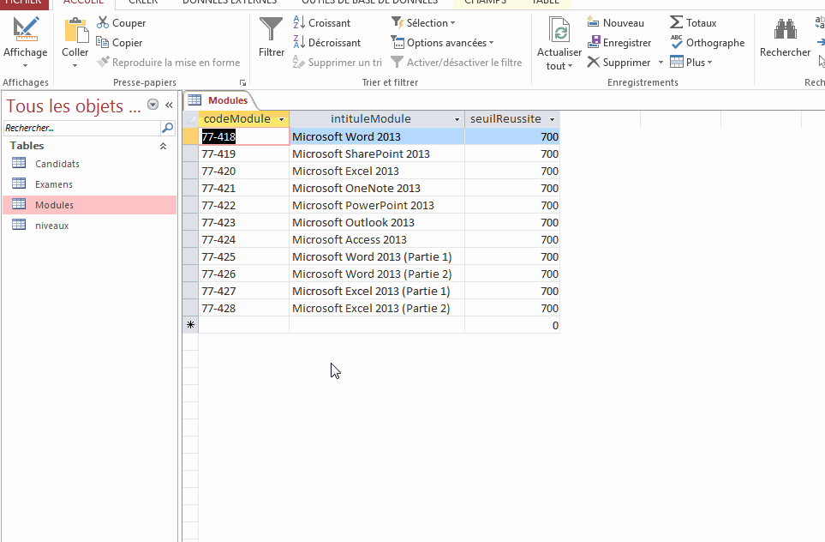
Task: Select row selector for 77-419
Action: click(x=190, y=154)
